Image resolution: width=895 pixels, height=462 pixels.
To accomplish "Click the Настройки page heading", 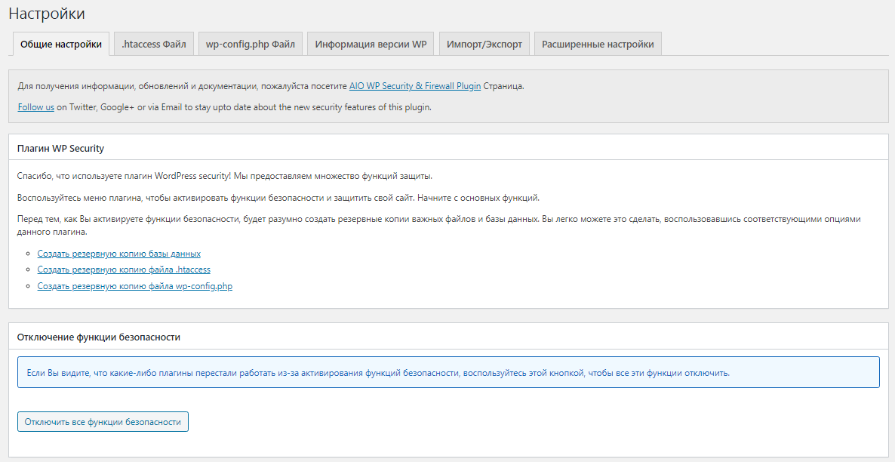I will 46,14.
